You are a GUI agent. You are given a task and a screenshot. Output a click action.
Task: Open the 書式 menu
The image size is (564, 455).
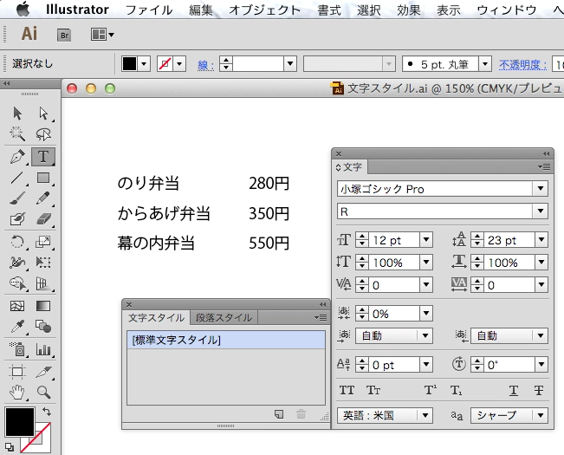[328, 10]
